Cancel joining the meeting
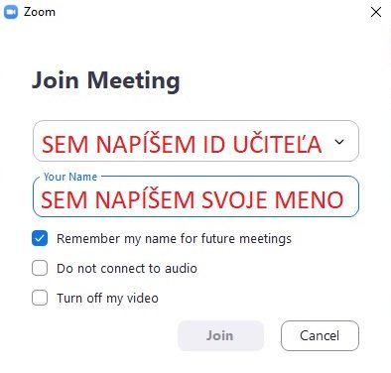This screenshot has height=373, width=391. (x=320, y=335)
